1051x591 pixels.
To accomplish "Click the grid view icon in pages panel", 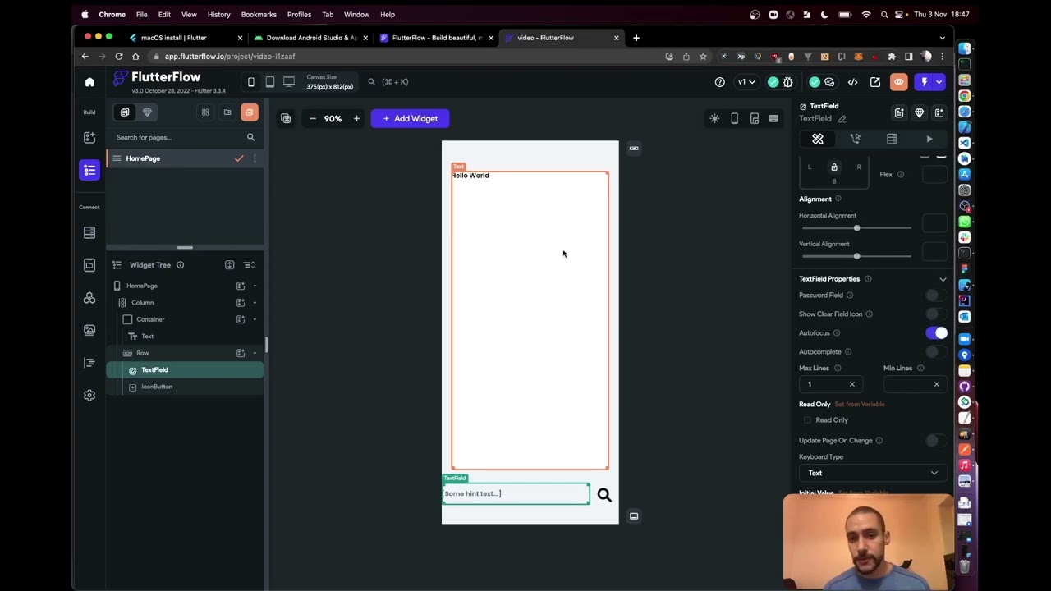I will click(205, 112).
